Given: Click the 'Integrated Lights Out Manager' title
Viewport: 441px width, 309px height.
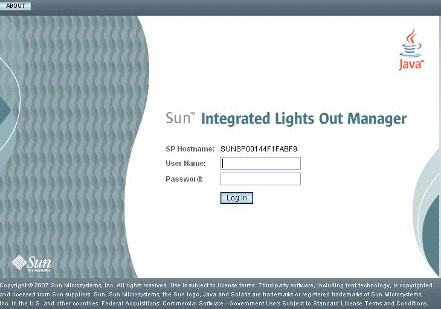Looking at the screenshot, I should (x=304, y=118).
